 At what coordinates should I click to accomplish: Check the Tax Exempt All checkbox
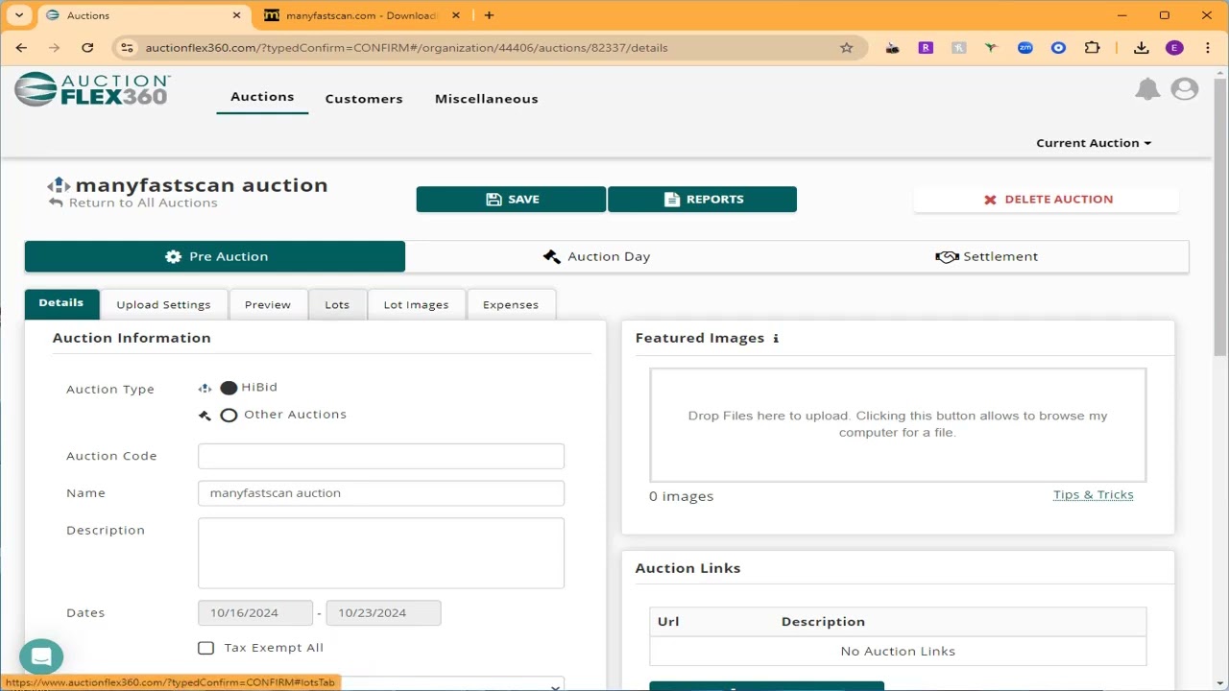[x=205, y=648]
